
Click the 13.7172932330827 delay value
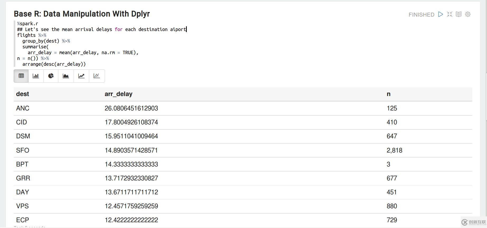pyautogui.click(x=131, y=178)
